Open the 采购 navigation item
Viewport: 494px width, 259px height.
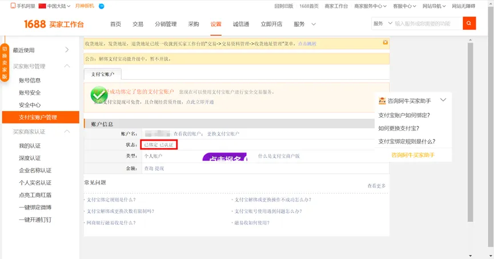coord(194,24)
